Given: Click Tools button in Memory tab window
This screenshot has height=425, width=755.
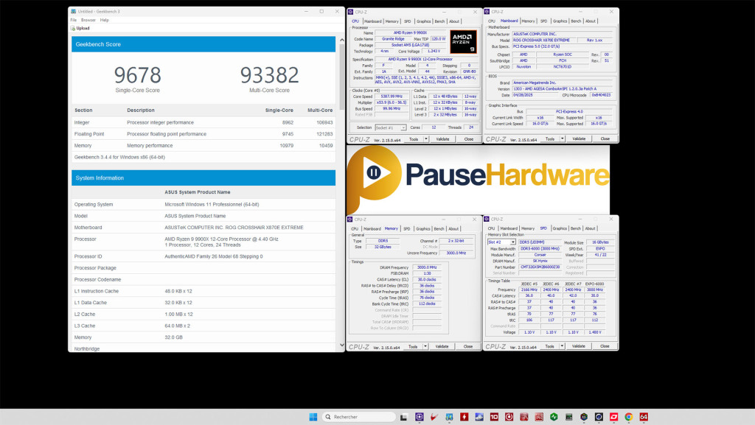Looking at the screenshot, I should coord(413,346).
